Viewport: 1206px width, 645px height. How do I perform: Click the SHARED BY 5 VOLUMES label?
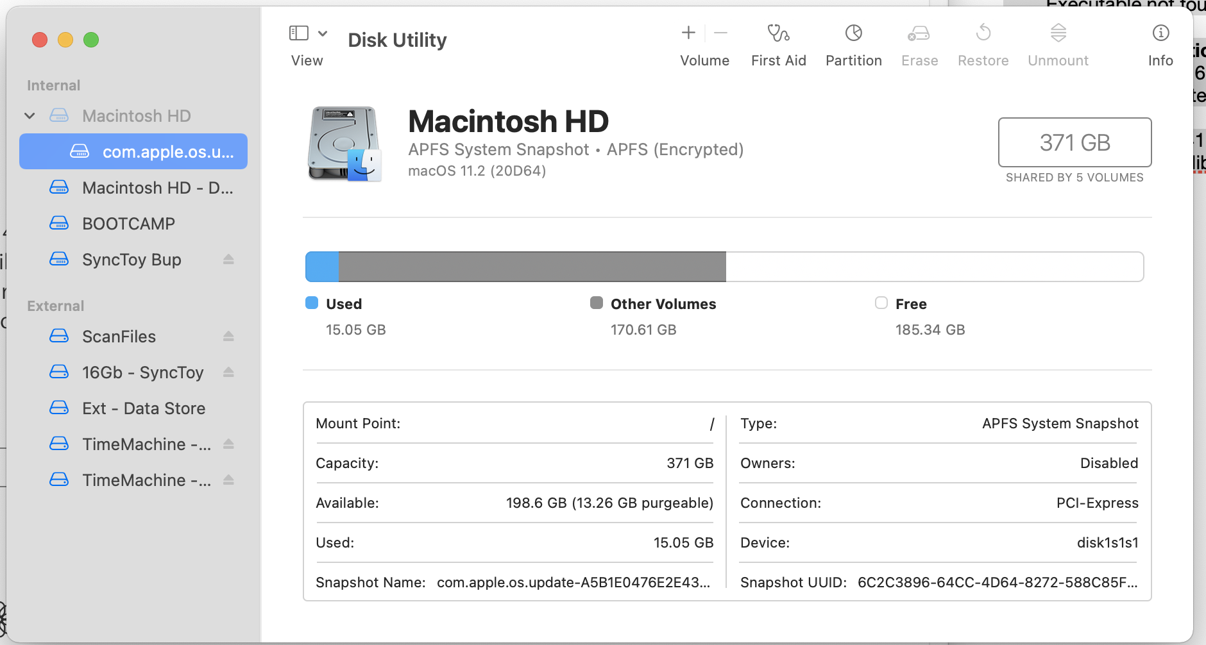[1074, 178]
